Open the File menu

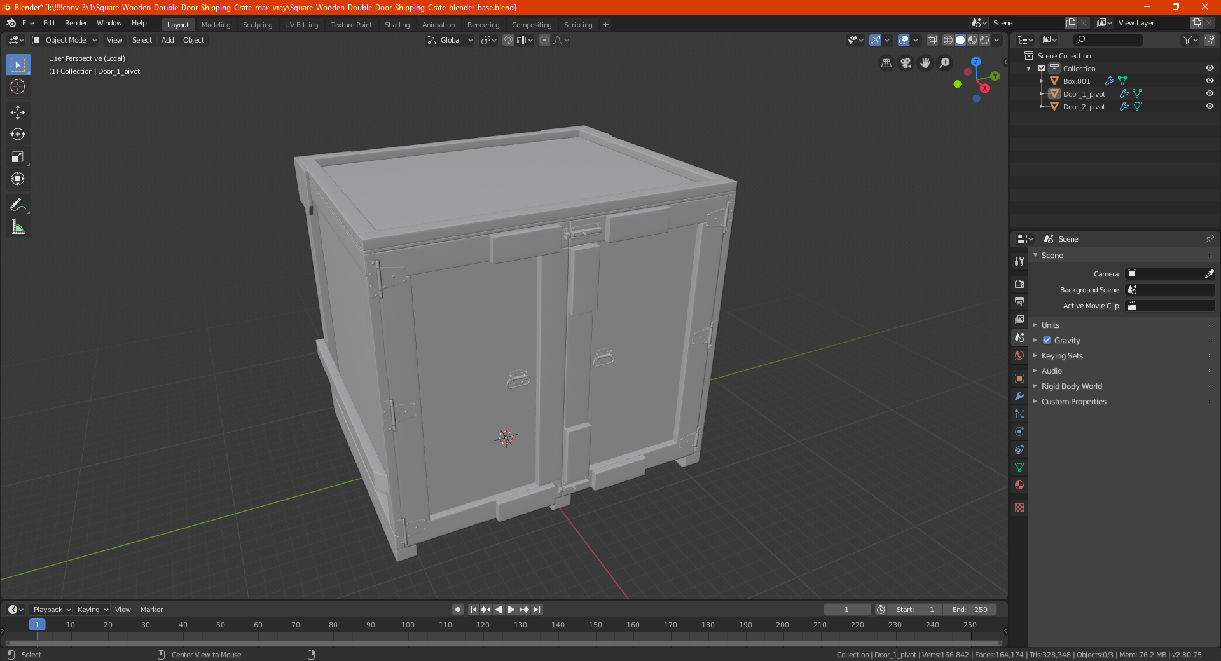[28, 23]
